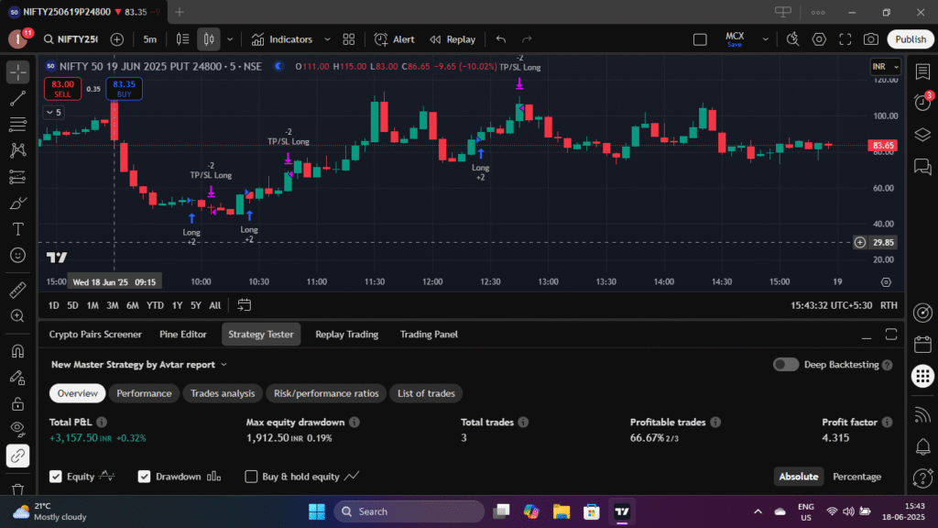Select the brush drawing tool
This screenshot has width=938, height=528.
[18, 203]
